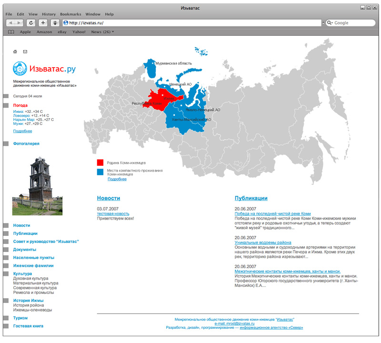Click the red legend swatch Родина Коми-ижемцев
Screen dimensions: 381x343
[x=100, y=162]
